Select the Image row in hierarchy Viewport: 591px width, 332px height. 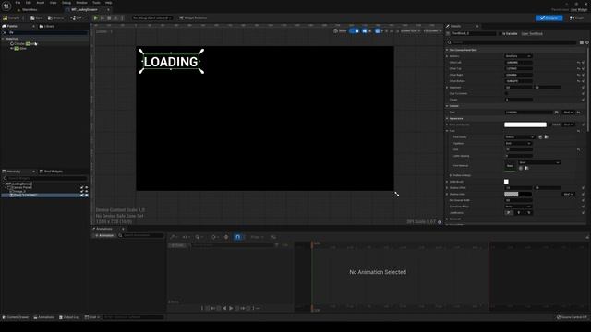pyautogui.click(x=18, y=191)
